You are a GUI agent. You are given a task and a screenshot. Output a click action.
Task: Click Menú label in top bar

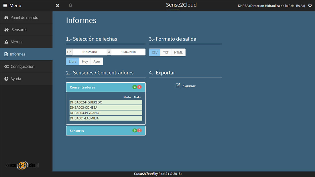pyautogui.click(x=15, y=5)
